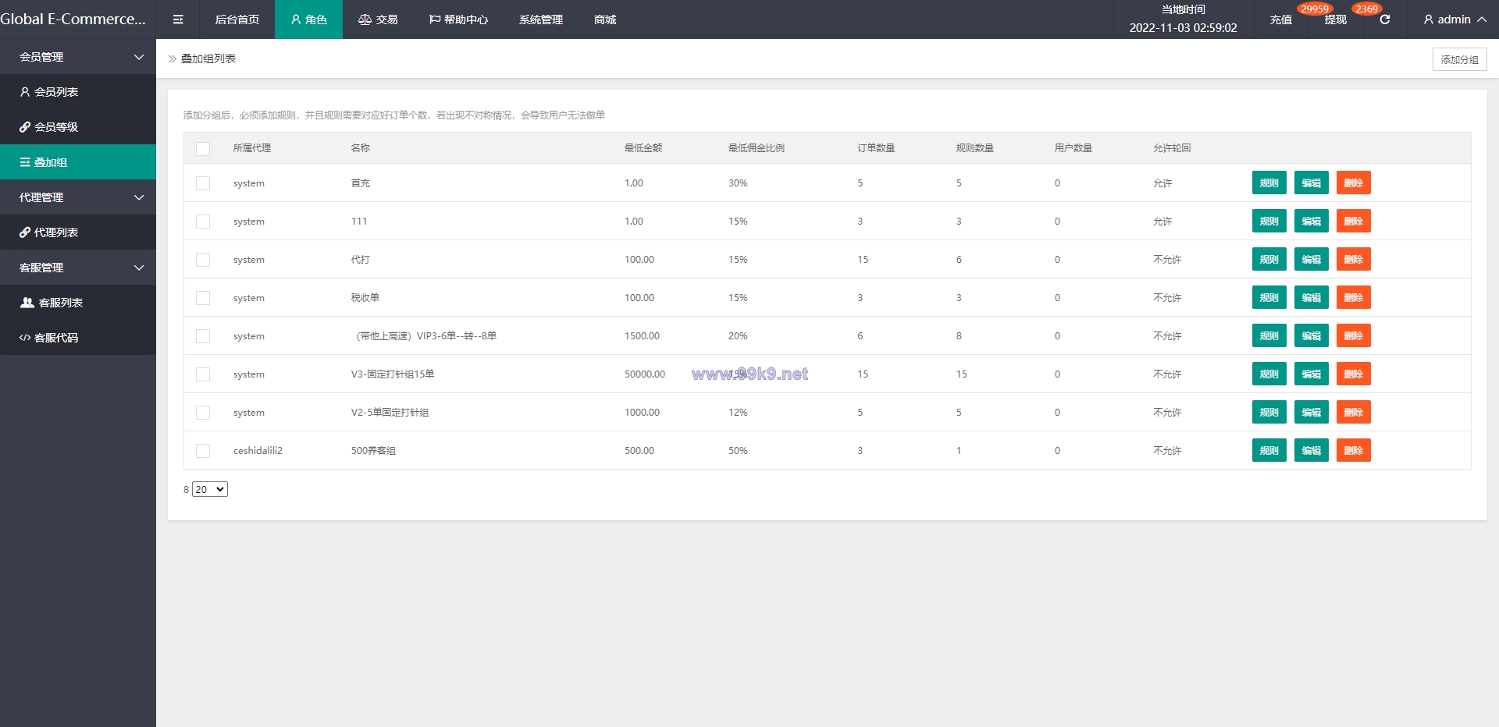This screenshot has width=1499, height=727.
Task: Click the 12% commission ratio cell
Action: click(x=738, y=413)
